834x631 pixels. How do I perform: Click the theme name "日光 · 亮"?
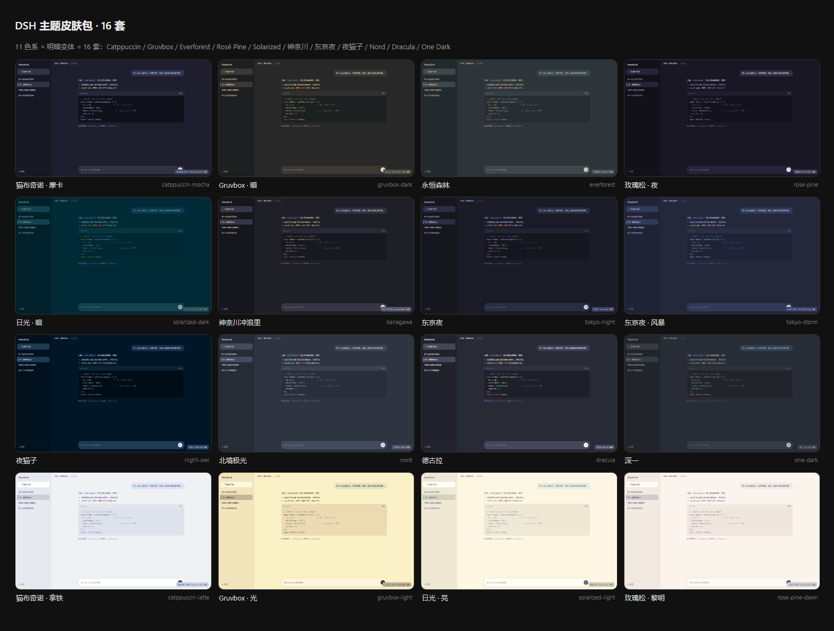(435, 598)
